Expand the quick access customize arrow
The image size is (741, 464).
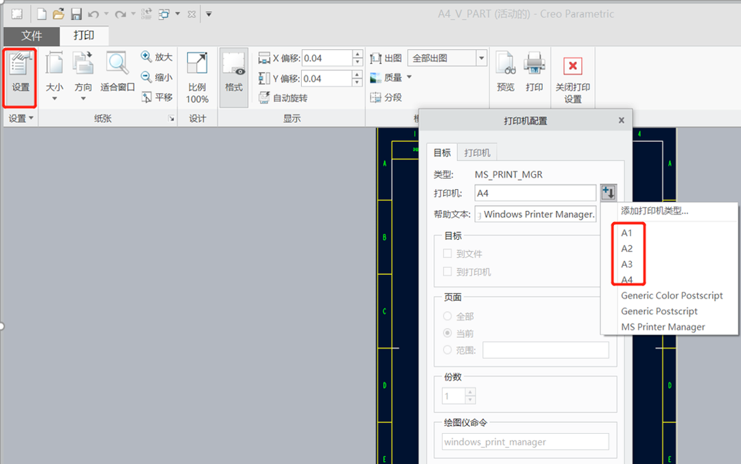pos(209,14)
